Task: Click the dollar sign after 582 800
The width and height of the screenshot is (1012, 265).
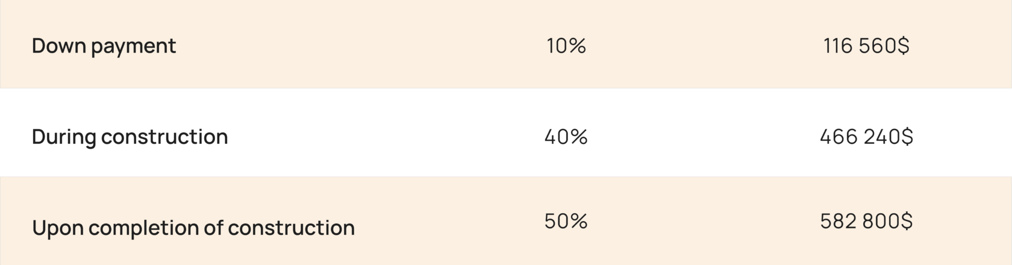Action: [x=907, y=221]
